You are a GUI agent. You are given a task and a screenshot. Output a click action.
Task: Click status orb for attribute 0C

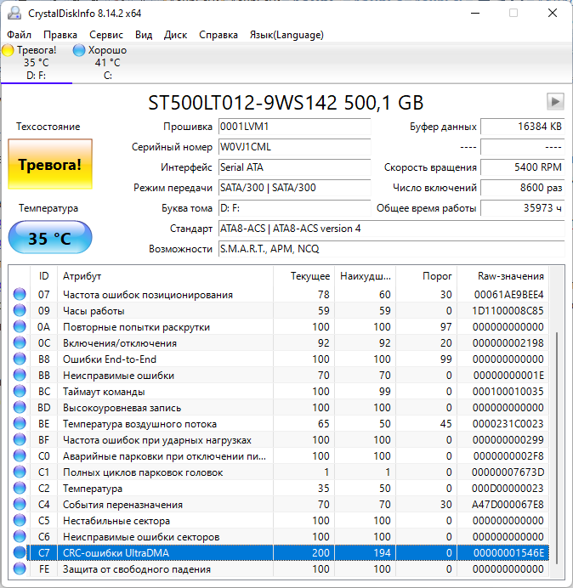click(20, 342)
